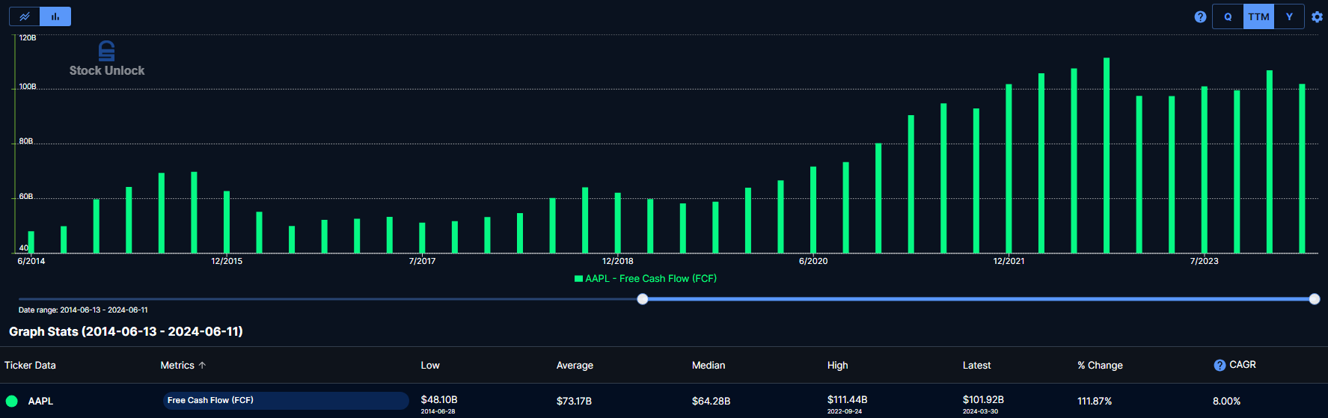
Task: Sort by Metrics column arrow
Action: tap(202, 365)
